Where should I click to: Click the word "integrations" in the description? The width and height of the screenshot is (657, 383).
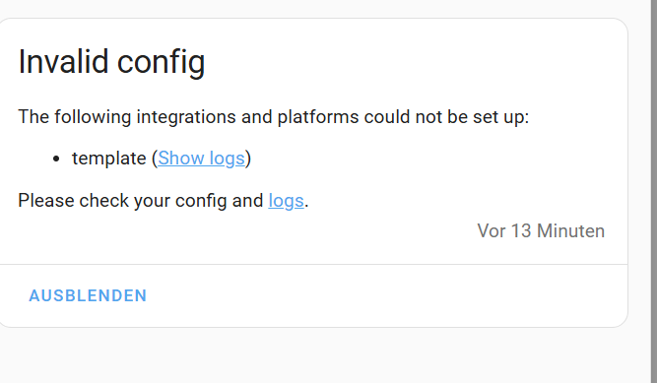(x=186, y=117)
